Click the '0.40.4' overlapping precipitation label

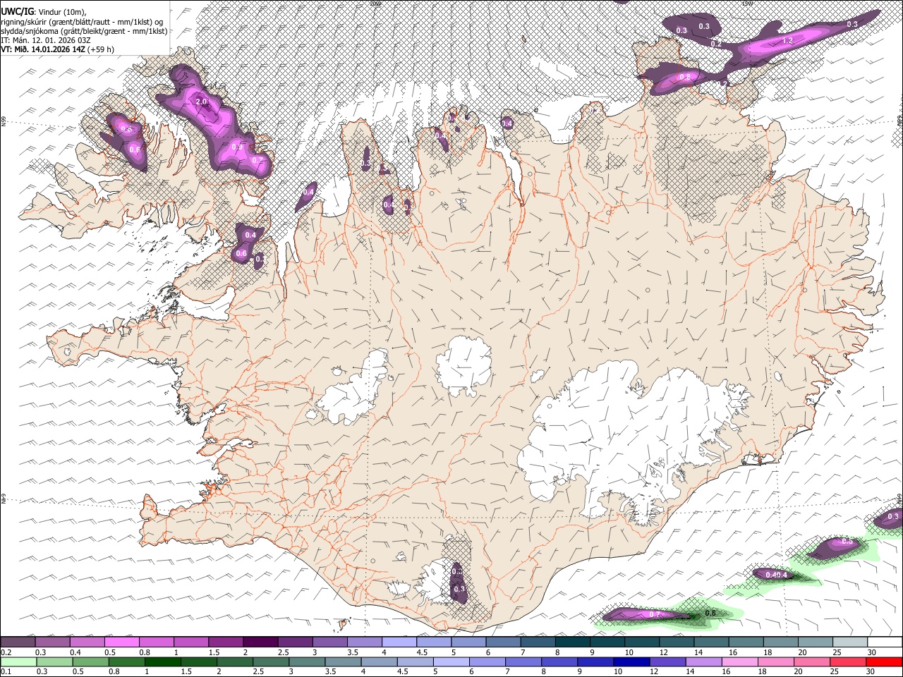pos(776,575)
